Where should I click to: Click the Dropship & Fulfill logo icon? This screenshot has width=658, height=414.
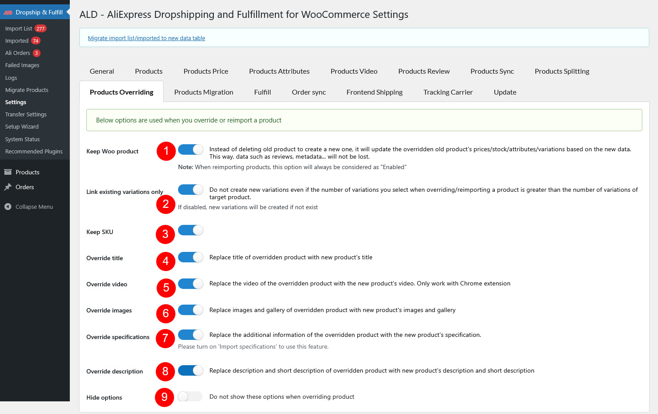pyautogui.click(x=8, y=13)
